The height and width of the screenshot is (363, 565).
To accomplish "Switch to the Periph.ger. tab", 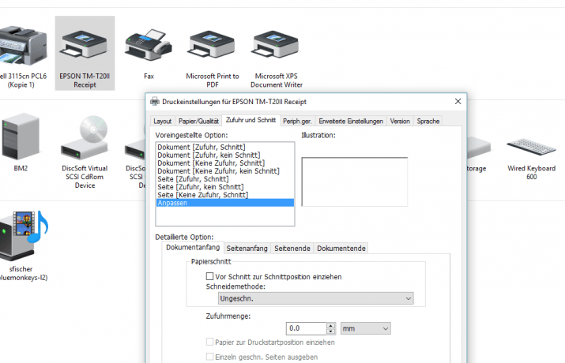I will pyautogui.click(x=297, y=122).
